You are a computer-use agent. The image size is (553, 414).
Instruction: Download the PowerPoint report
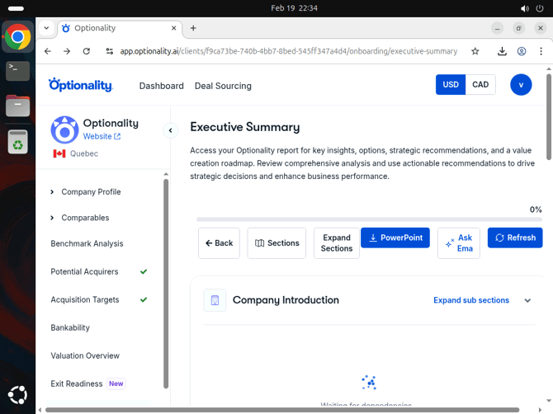pos(395,238)
